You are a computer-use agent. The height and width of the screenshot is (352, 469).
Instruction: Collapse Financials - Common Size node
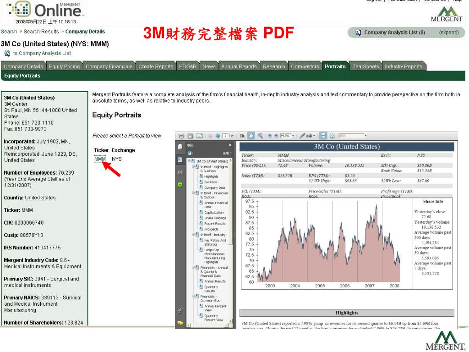193,297
